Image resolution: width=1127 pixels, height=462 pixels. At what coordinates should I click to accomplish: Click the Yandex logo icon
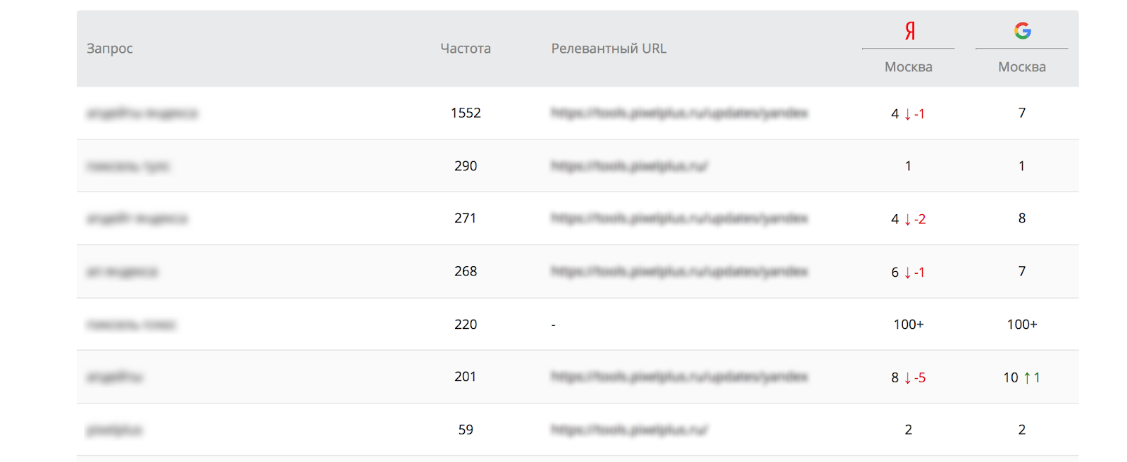click(909, 30)
